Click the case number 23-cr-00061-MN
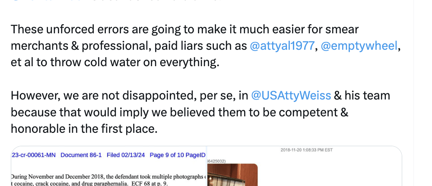The width and height of the screenshot is (432, 186). pyautogui.click(x=34, y=155)
